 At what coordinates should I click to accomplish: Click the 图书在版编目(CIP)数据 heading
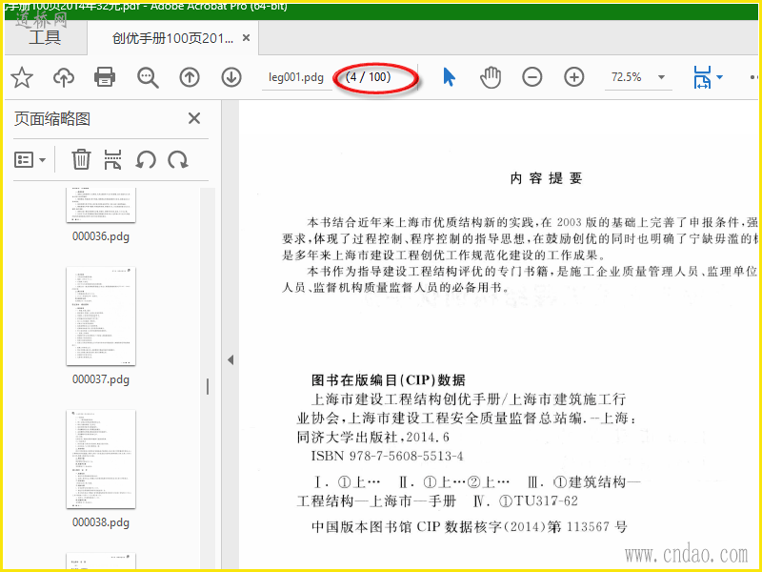(389, 379)
